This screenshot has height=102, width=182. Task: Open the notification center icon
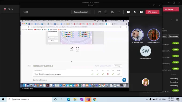[x=178, y=99]
